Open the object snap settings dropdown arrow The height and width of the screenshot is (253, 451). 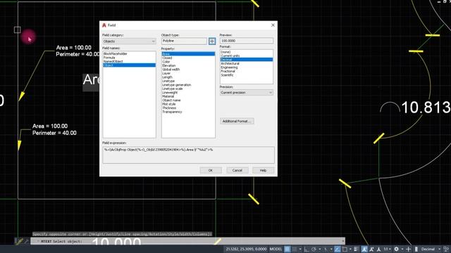(350, 249)
